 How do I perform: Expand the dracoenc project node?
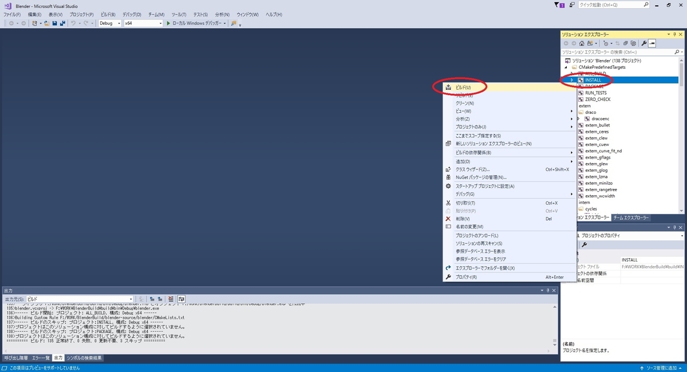click(579, 118)
